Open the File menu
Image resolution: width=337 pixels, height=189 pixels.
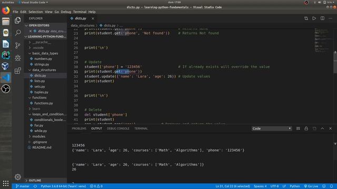click(15, 12)
